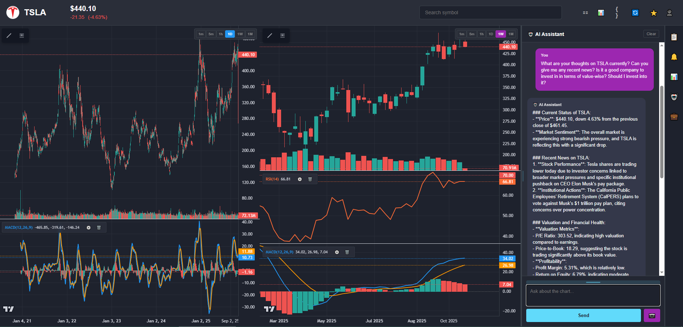Click the curly braces code icon

tap(617, 12)
